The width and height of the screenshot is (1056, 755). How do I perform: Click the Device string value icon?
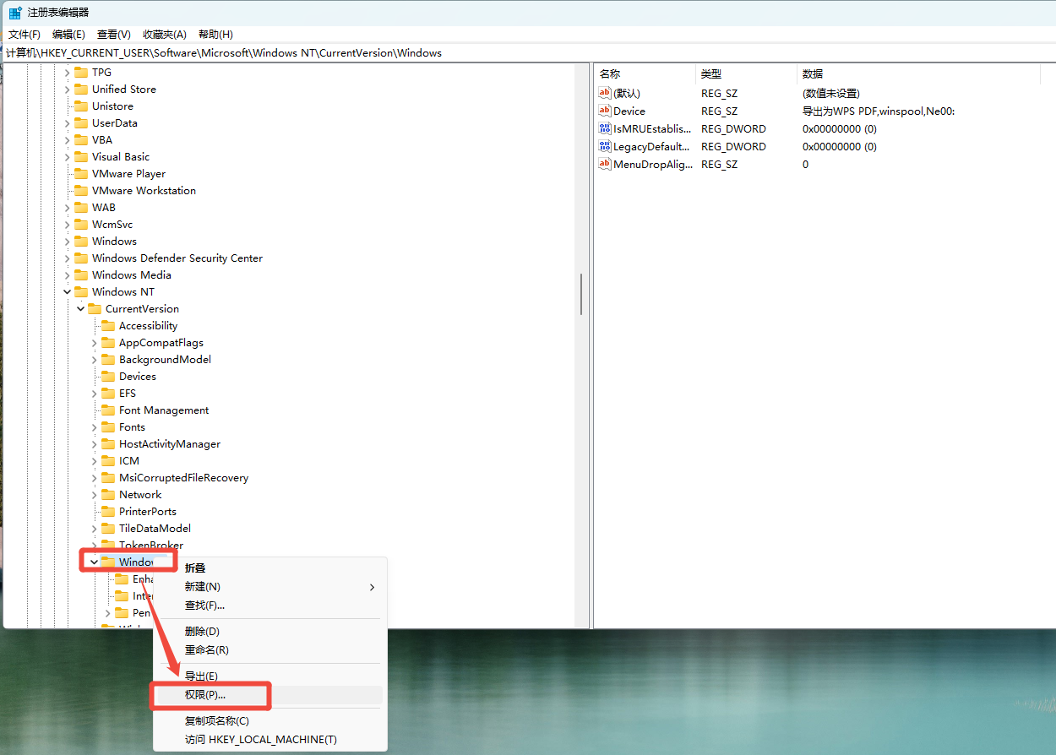coord(604,111)
